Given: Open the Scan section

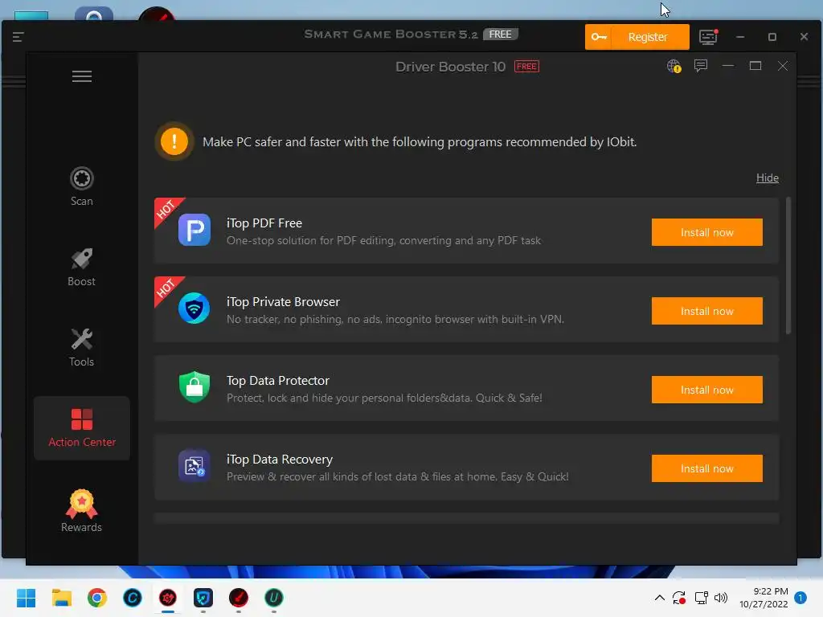Looking at the screenshot, I should (82, 186).
